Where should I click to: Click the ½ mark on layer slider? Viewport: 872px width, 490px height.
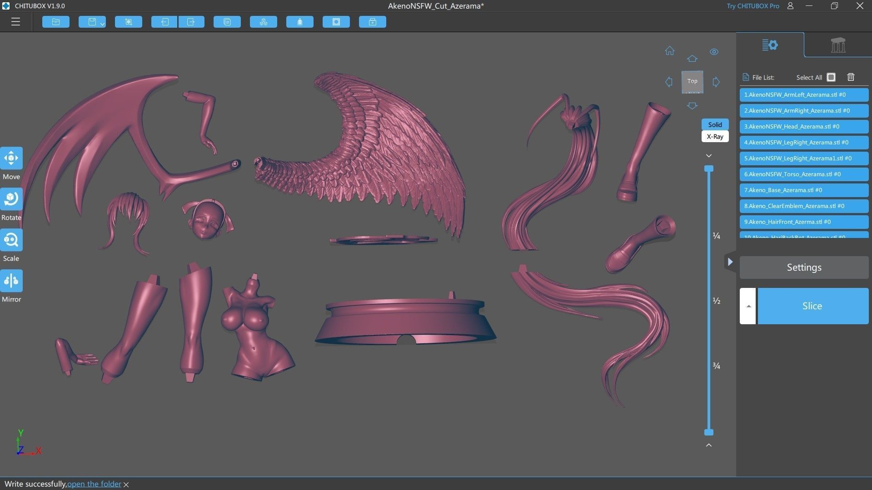717,301
